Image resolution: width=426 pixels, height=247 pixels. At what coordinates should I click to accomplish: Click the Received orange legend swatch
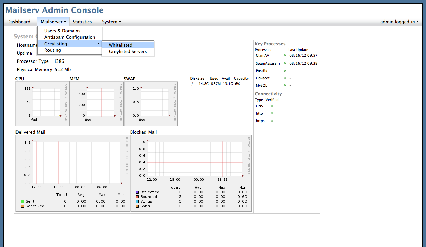pos(23,206)
